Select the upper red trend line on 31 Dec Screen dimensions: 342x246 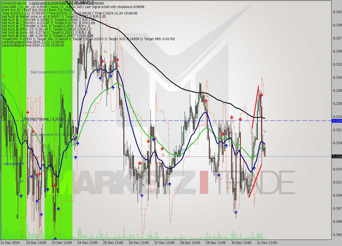tap(255, 107)
